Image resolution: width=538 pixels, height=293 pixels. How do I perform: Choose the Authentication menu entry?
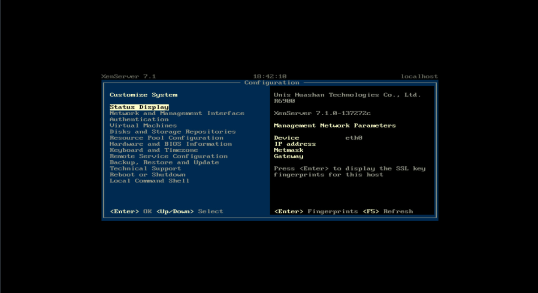coord(139,120)
